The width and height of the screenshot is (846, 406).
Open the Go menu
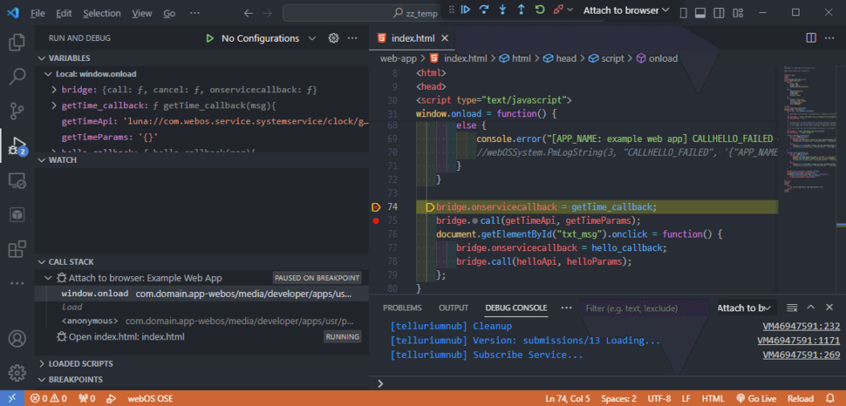coord(169,13)
